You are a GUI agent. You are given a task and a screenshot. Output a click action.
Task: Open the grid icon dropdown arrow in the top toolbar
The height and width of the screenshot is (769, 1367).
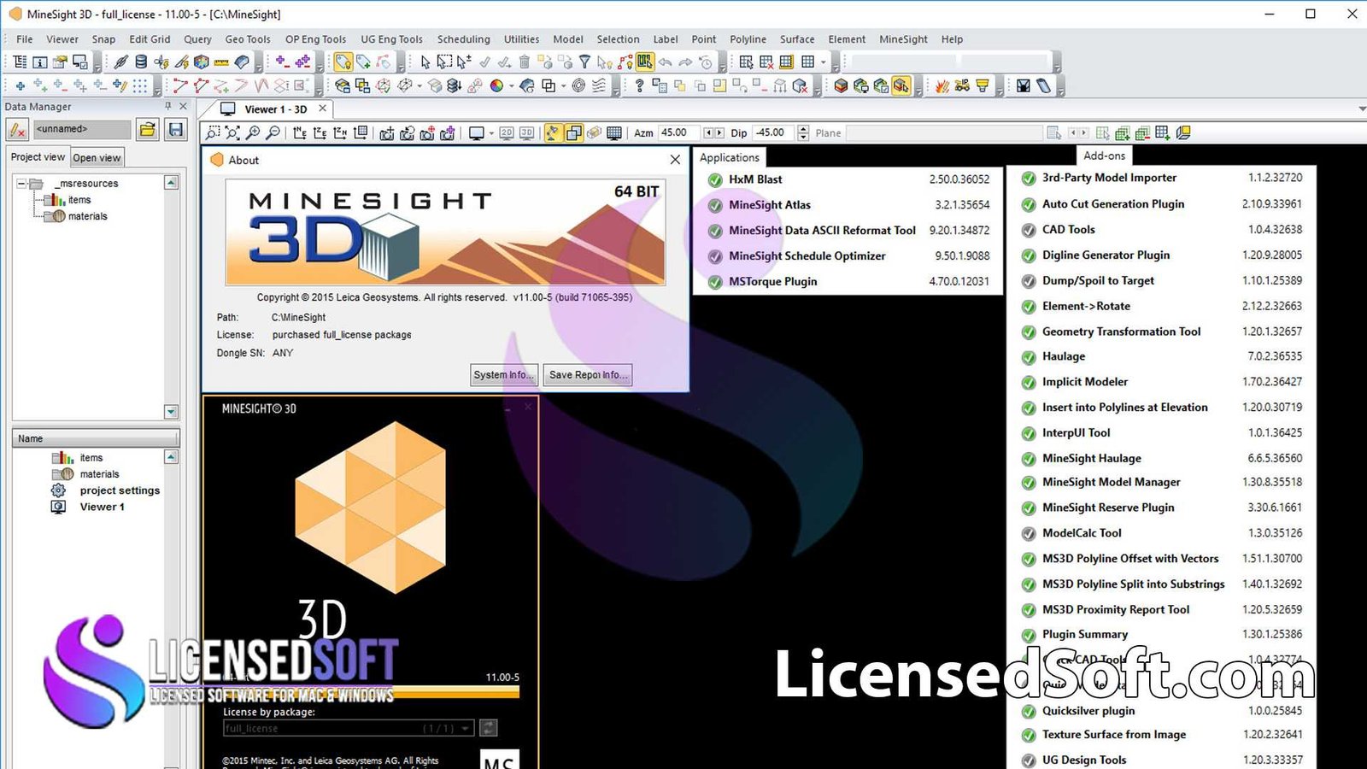click(x=823, y=62)
